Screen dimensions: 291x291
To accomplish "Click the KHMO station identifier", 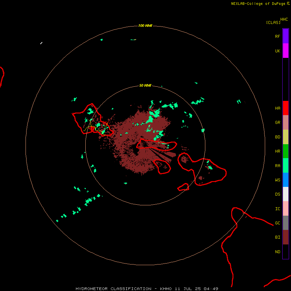I will tap(166, 289).
